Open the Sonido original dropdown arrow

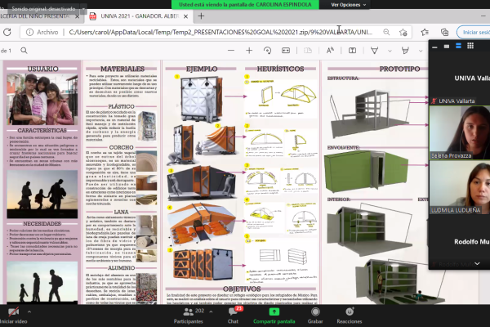(83, 9)
